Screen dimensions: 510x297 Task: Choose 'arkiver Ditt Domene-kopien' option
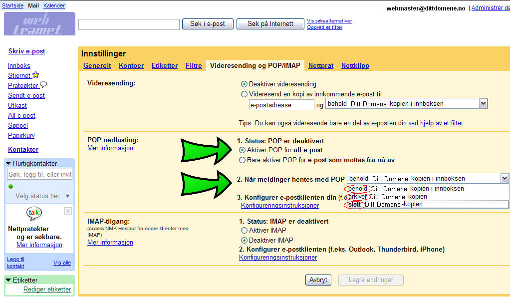point(428,197)
